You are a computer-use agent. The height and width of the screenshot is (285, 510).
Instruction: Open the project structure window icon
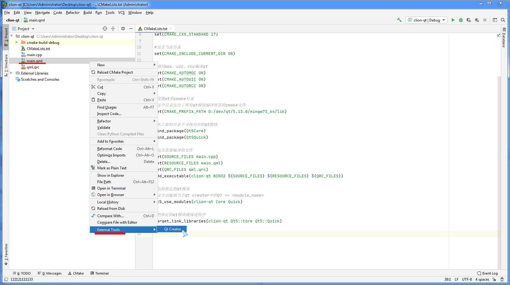point(495,20)
